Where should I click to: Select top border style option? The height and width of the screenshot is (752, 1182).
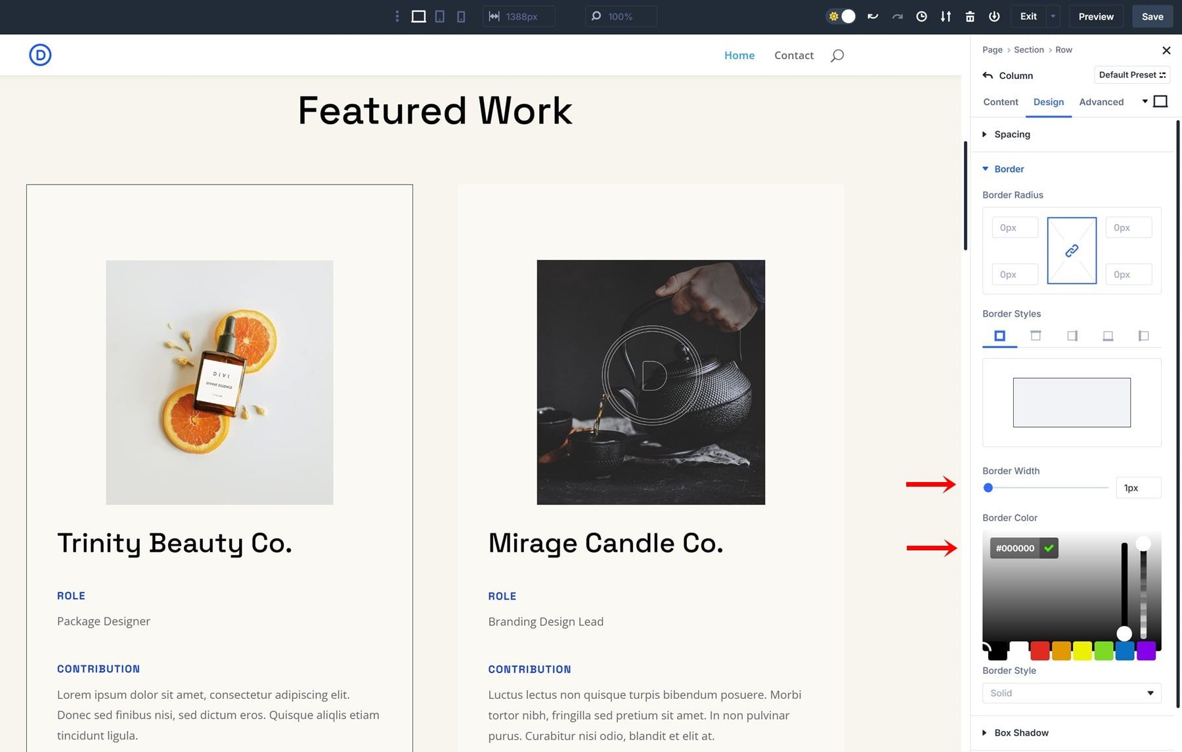(x=1036, y=336)
